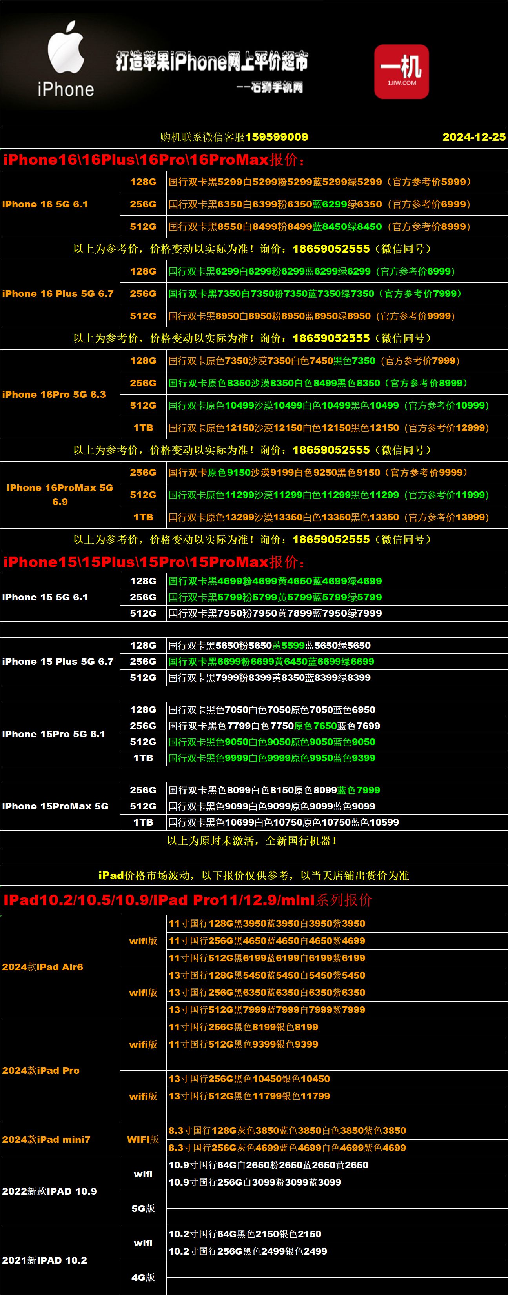The image size is (508, 1295).
Task: Select the 5G版 cell for 2022 iPad 10.9
Action: coord(143,1209)
